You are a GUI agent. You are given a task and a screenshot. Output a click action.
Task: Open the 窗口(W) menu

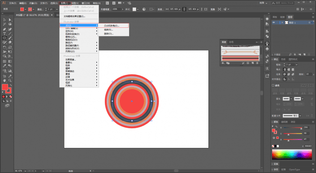coord(86,3)
